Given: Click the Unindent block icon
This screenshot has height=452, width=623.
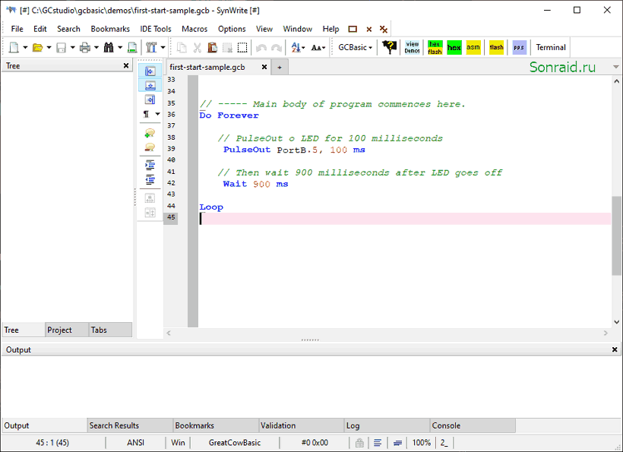Looking at the screenshot, I should [x=150, y=179].
